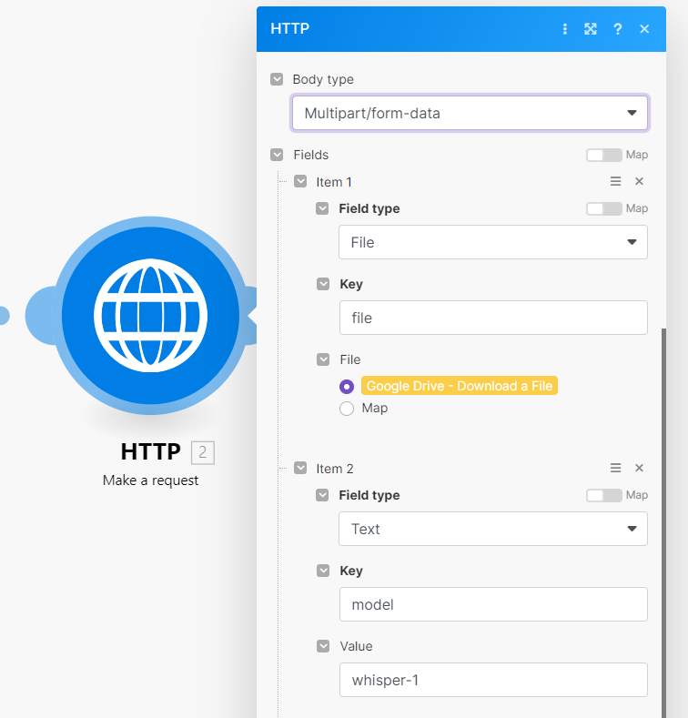Collapse the Item 1 File section
This screenshot has width=688, height=718.
[323, 359]
